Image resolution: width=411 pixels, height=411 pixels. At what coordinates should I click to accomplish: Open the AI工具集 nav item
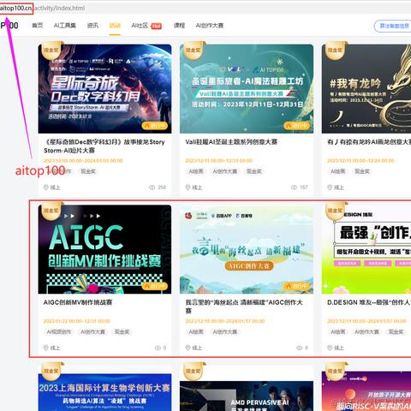click(65, 26)
